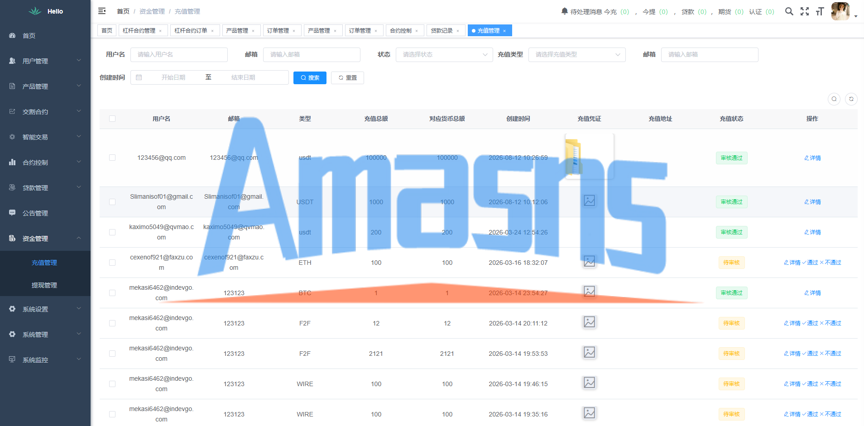Toggle fullscreen mode icon
Image resolution: width=864 pixels, height=426 pixels.
coord(805,11)
